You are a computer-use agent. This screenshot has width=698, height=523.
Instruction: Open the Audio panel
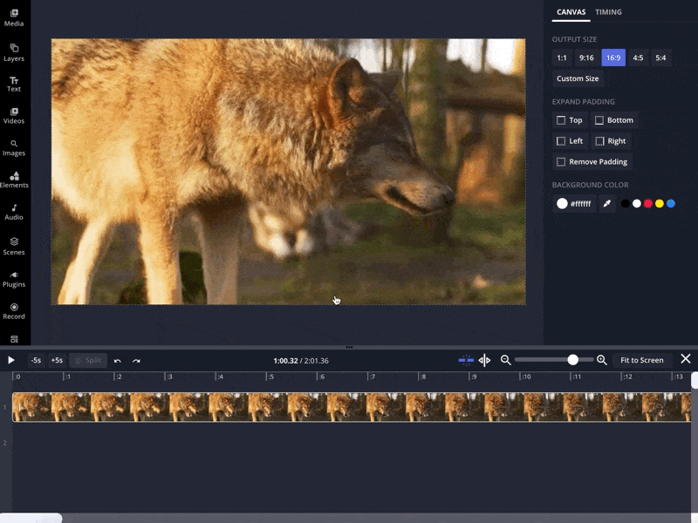point(14,212)
